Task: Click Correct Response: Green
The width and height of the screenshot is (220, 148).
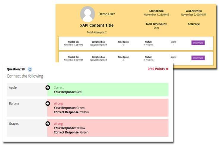Action: point(71,132)
